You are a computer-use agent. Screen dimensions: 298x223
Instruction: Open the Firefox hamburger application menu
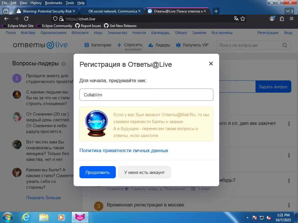tap(292, 19)
